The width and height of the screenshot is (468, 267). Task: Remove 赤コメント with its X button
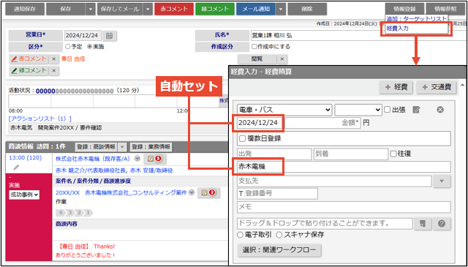(x=53, y=59)
